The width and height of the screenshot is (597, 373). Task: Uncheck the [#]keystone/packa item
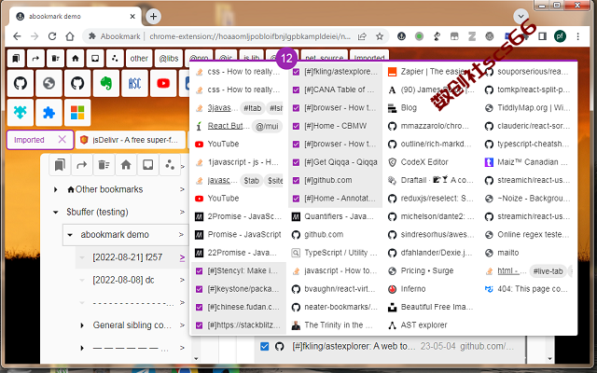click(199, 289)
